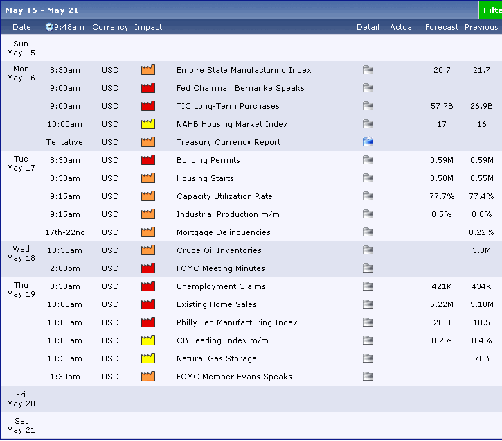Click the Forecast column header

(442, 27)
